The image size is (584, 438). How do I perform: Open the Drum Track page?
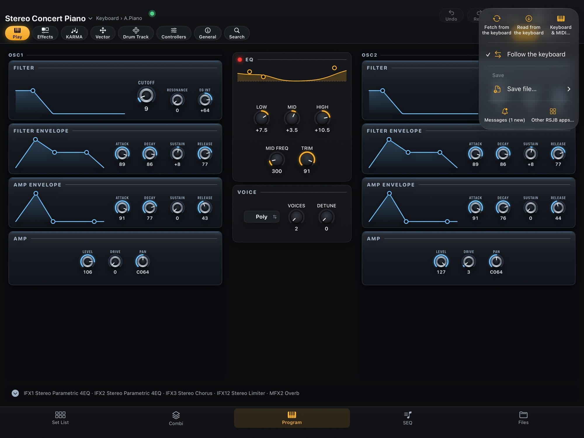point(136,33)
